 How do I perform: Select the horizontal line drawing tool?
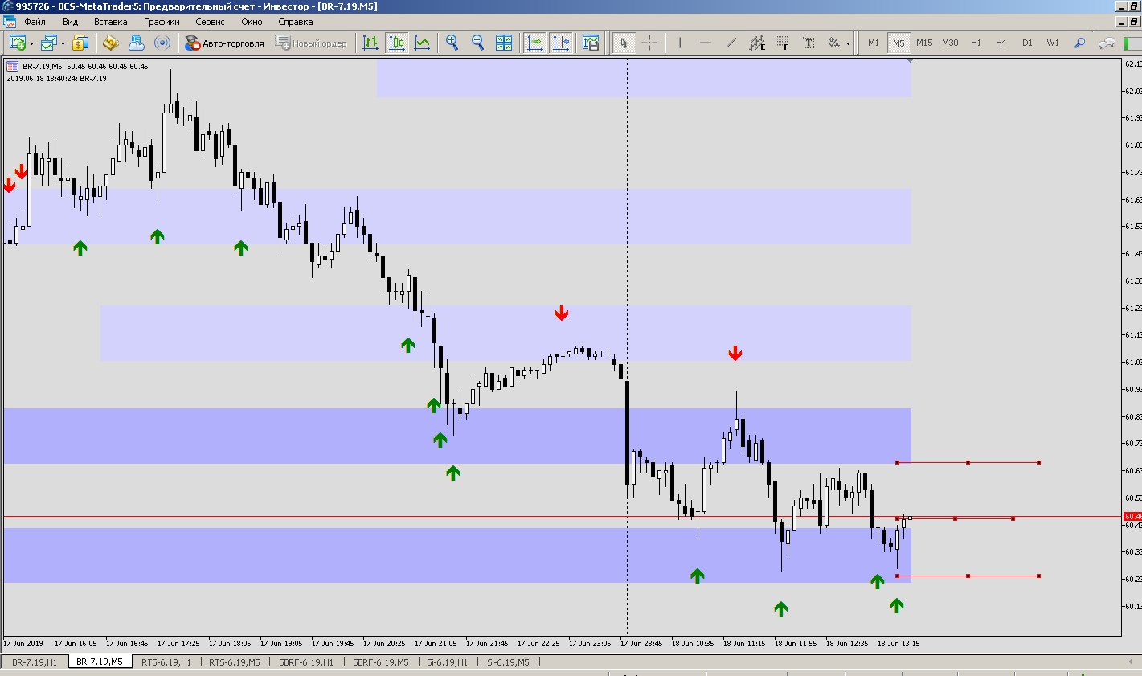pos(706,43)
